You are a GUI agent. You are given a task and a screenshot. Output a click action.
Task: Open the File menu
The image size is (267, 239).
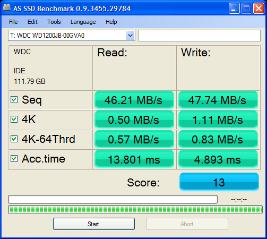pyautogui.click(x=13, y=22)
